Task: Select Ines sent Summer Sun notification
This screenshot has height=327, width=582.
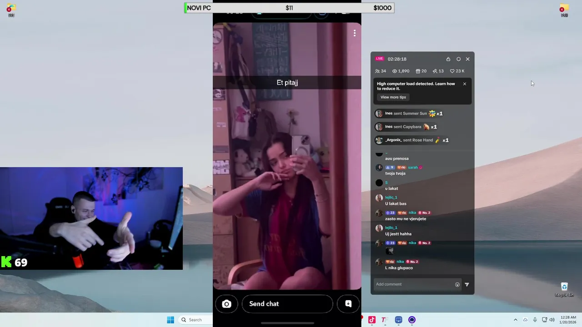Action: click(x=409, y=114)
